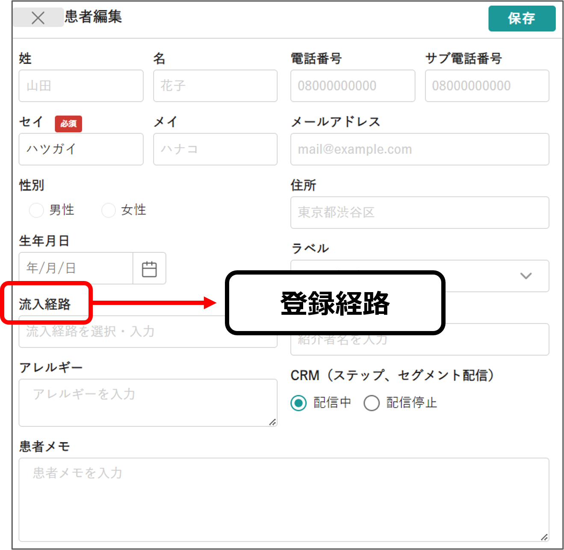Click the 生年月日 date text field
This screenshot has height=550, width=564.
pos(76,269)
